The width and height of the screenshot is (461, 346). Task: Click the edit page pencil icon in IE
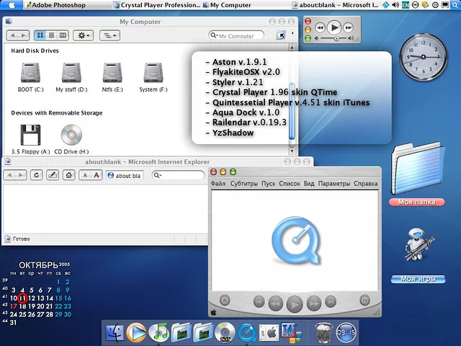tap(53, 175)
